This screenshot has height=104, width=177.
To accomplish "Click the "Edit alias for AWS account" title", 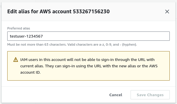I will pyautogui.click(x=39, y=12).
